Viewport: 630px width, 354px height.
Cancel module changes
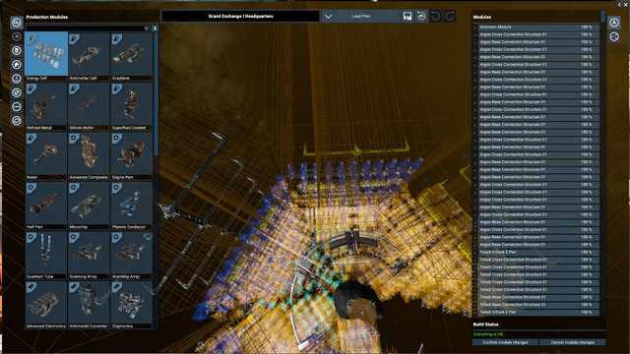pyautogui.click(x=573, y=342)
